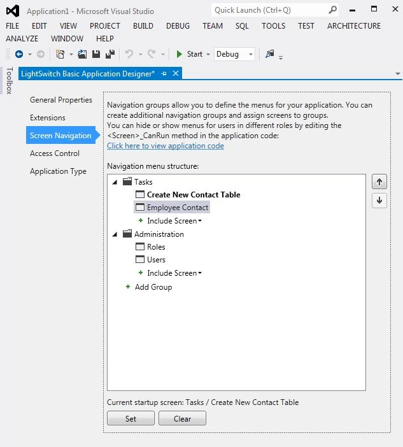Open the Redo history dropdown arrow
Screen dimensions: 403x447
pos(163,54)
